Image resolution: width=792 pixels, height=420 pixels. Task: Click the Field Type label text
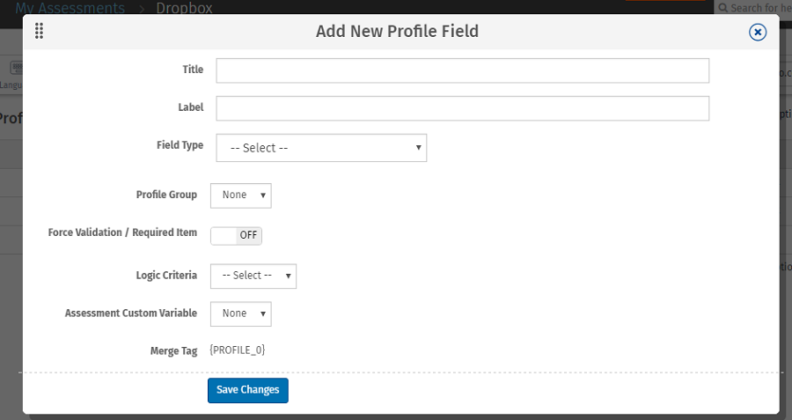tap(180, 145)
